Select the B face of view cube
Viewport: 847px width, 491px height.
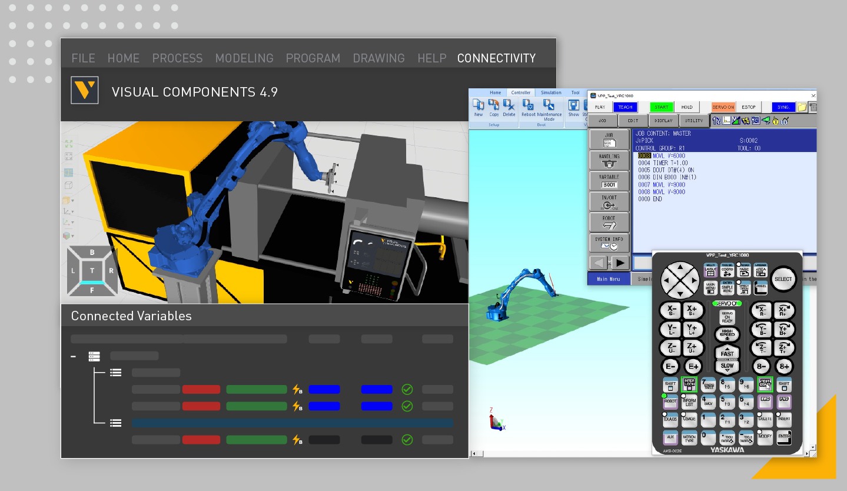[92, 253]
